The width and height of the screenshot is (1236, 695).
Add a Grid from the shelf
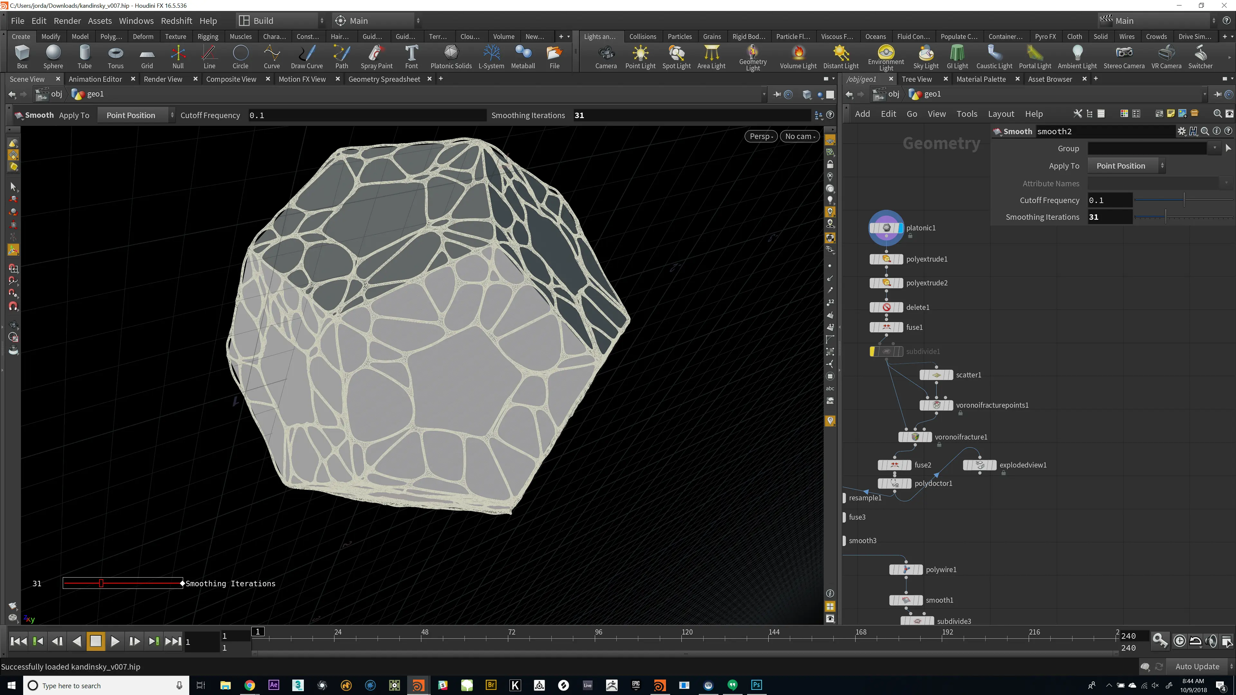click(147, 57)
